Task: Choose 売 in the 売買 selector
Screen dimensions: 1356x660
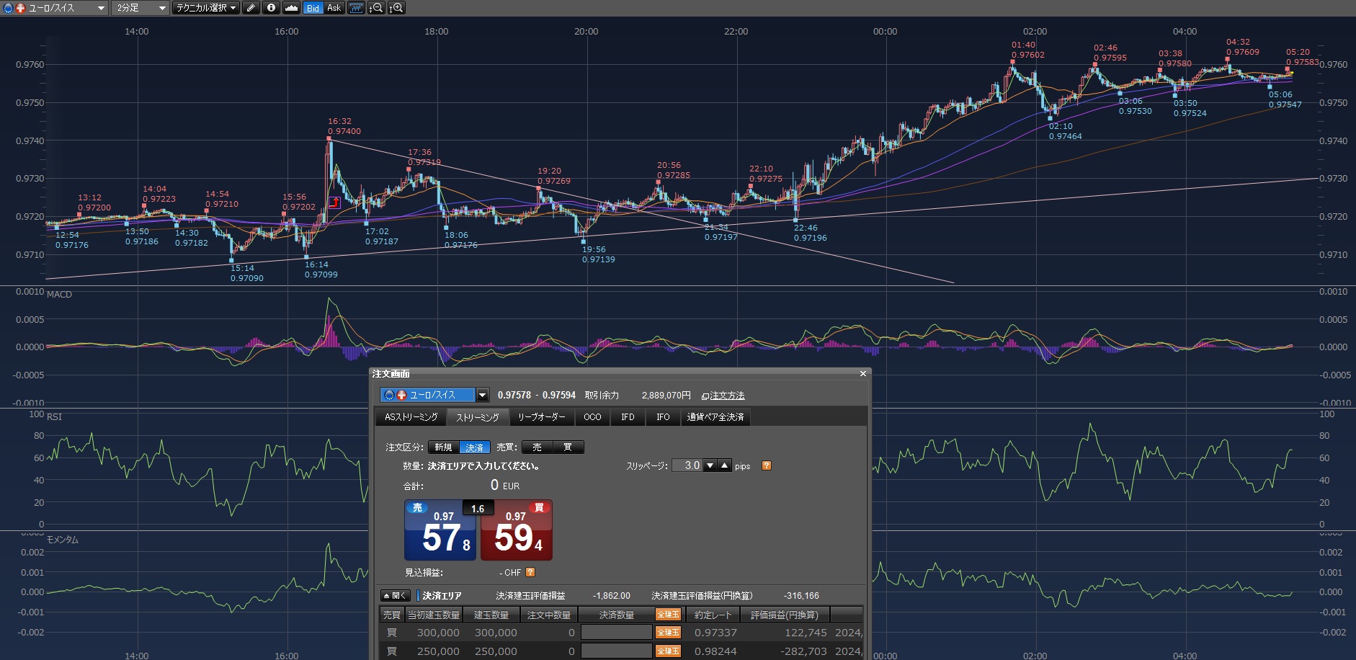Action: click(537, 447)
